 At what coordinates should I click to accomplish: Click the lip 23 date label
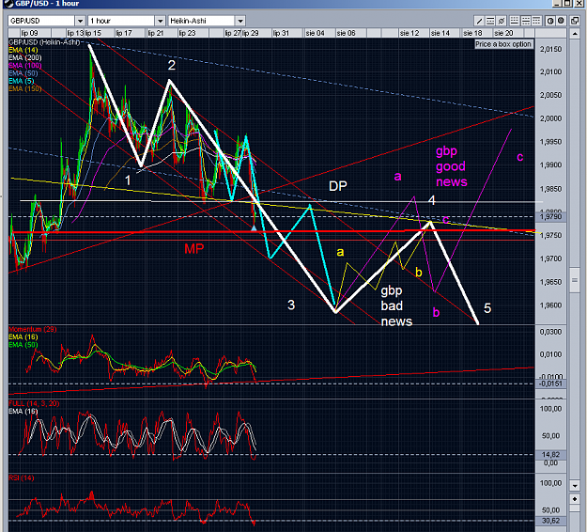[187, 33]
